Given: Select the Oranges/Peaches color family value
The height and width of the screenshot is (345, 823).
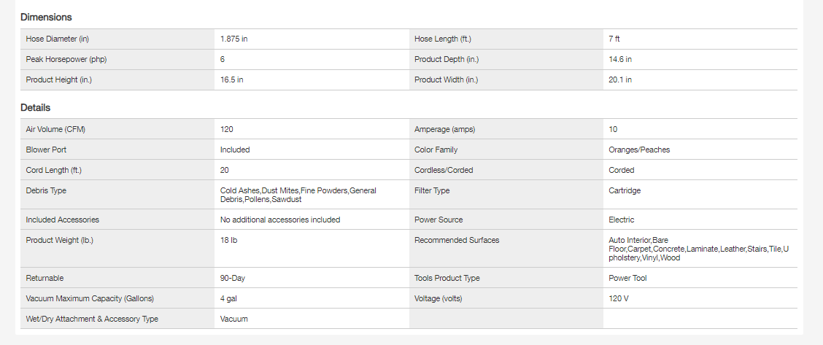Looking at the screenshot, I should click(639, 150).
